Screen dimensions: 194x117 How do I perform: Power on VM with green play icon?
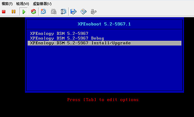24,12
